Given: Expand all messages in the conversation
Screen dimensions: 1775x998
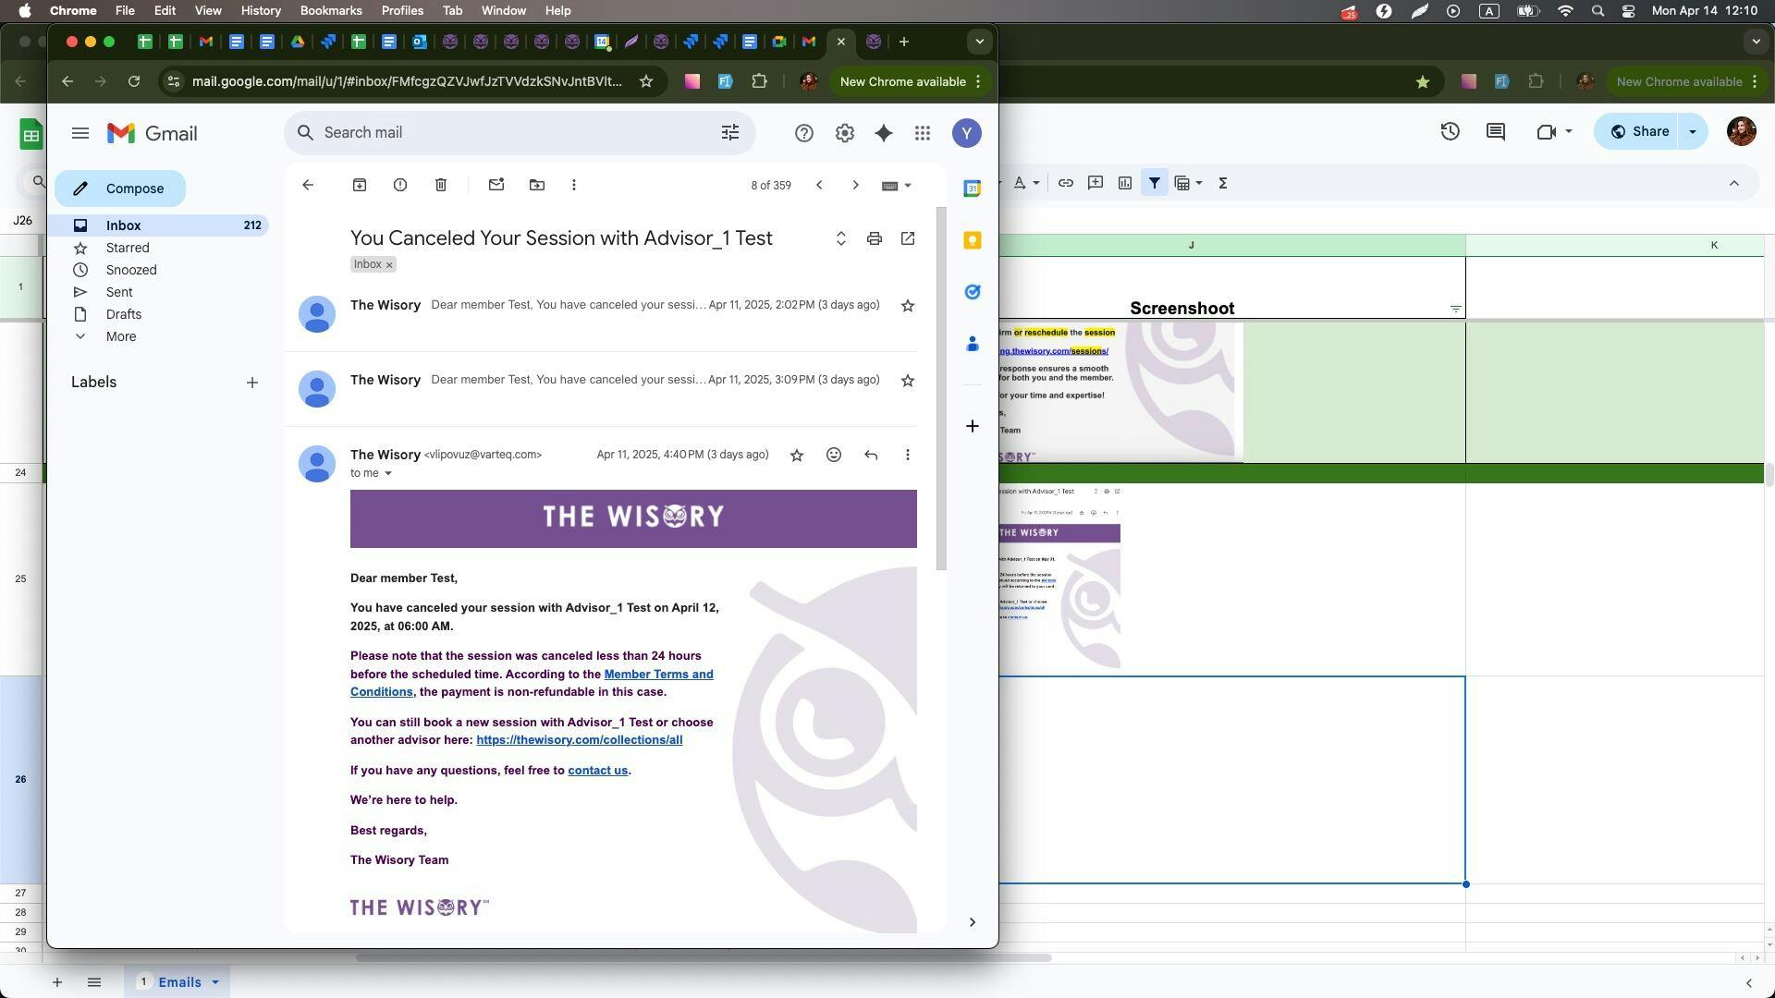Looking at the screenshot, I should point(841,238).
